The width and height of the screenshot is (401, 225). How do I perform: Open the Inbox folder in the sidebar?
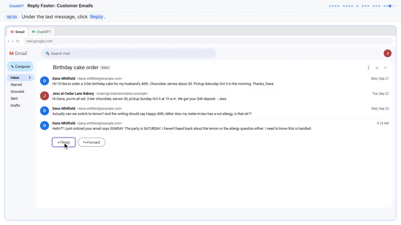(x=20, y=77)
